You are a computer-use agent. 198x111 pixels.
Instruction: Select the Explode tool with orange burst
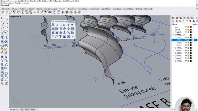coord(6,49)
